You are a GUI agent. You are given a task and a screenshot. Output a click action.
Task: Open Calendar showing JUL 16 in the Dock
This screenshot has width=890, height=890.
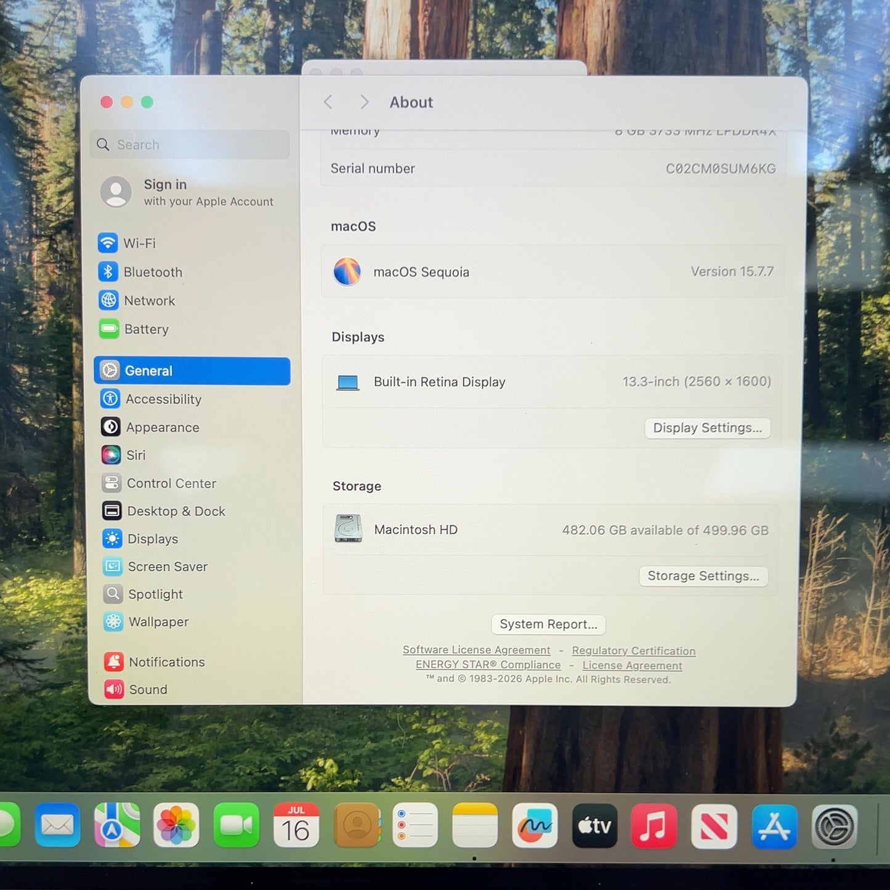tap(296, 825)
